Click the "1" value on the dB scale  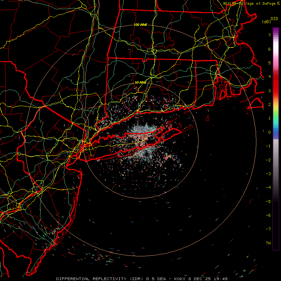[x=269, y=118]
